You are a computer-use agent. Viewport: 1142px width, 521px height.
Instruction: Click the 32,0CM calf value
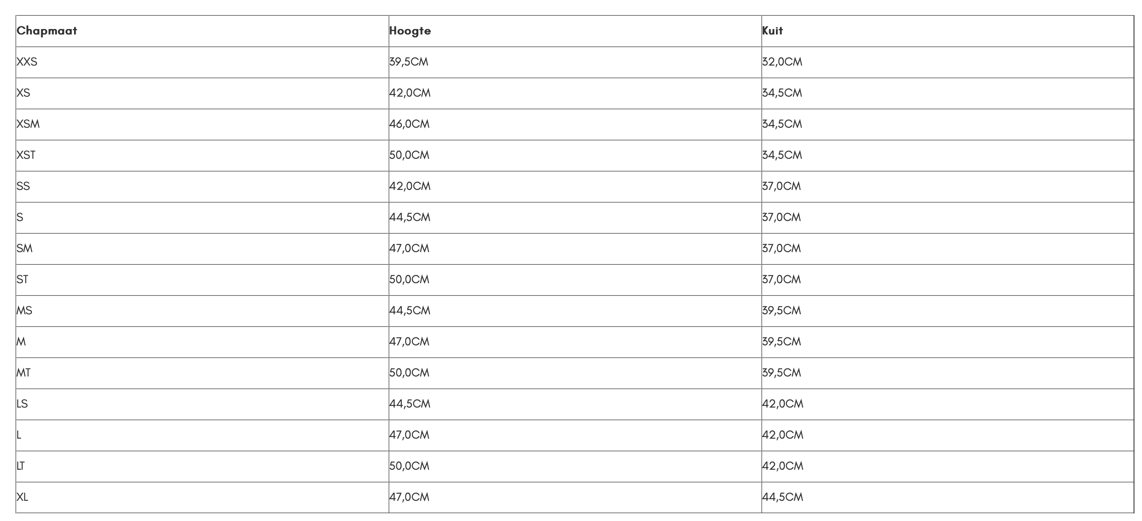783,62
